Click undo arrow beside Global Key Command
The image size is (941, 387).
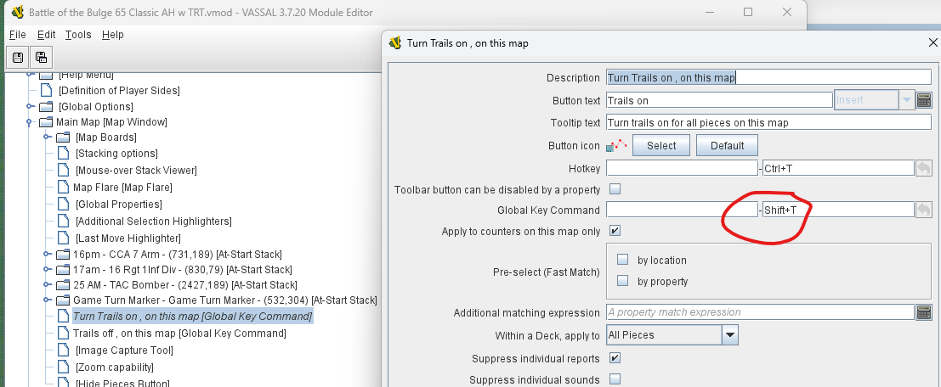pos(924,210)
